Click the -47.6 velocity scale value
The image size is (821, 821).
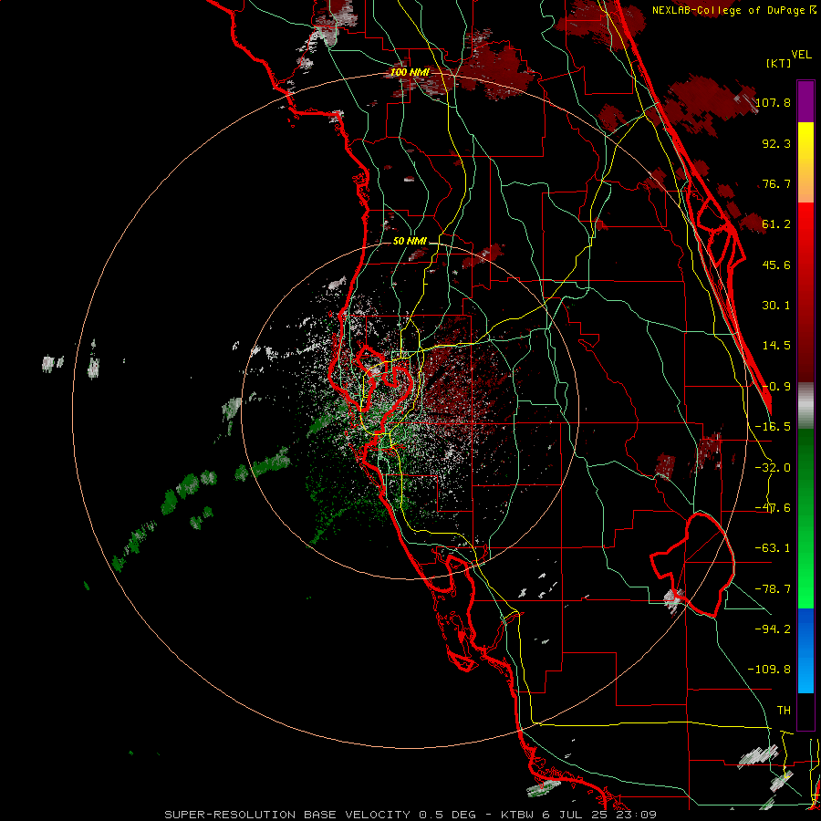pyautogui.click(x=773, y=508)
